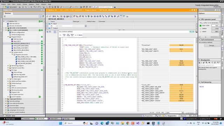Collapse the Breakpoints section
The height and width of the screenshot is (126, 224).
(199, 60)
